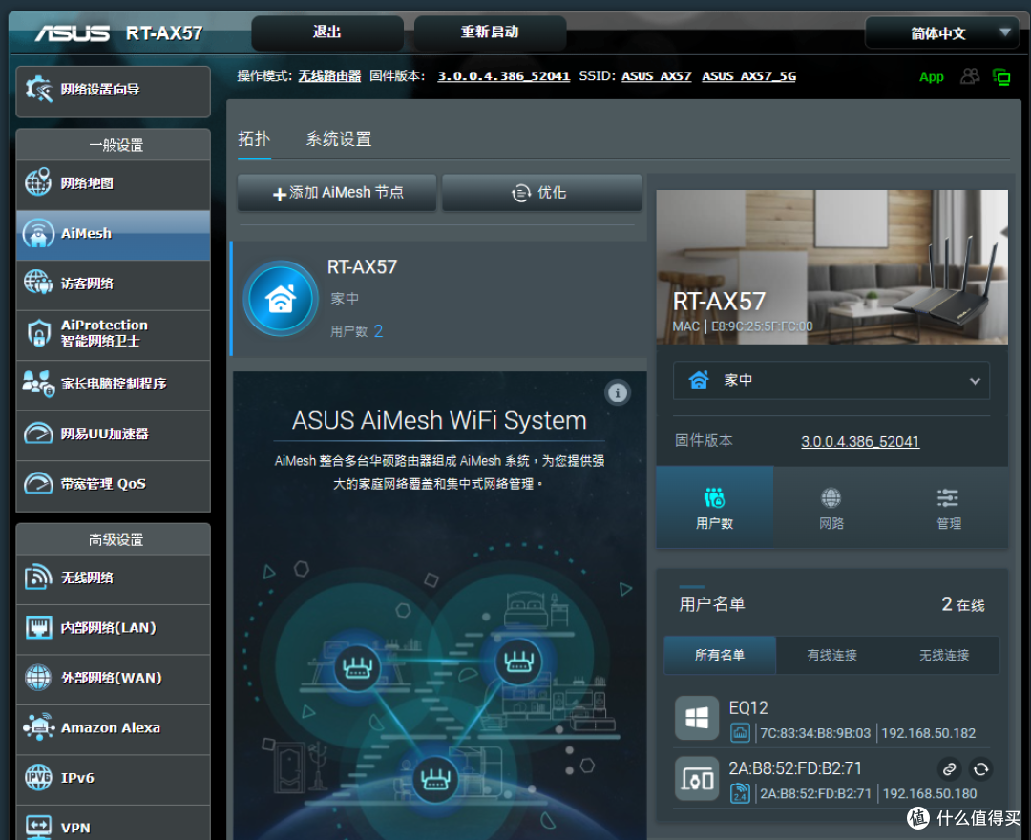The height and width of the screenshot is (840, 1031).
Task: Click the AiProtection shield icon
Action: coord(39,332)
